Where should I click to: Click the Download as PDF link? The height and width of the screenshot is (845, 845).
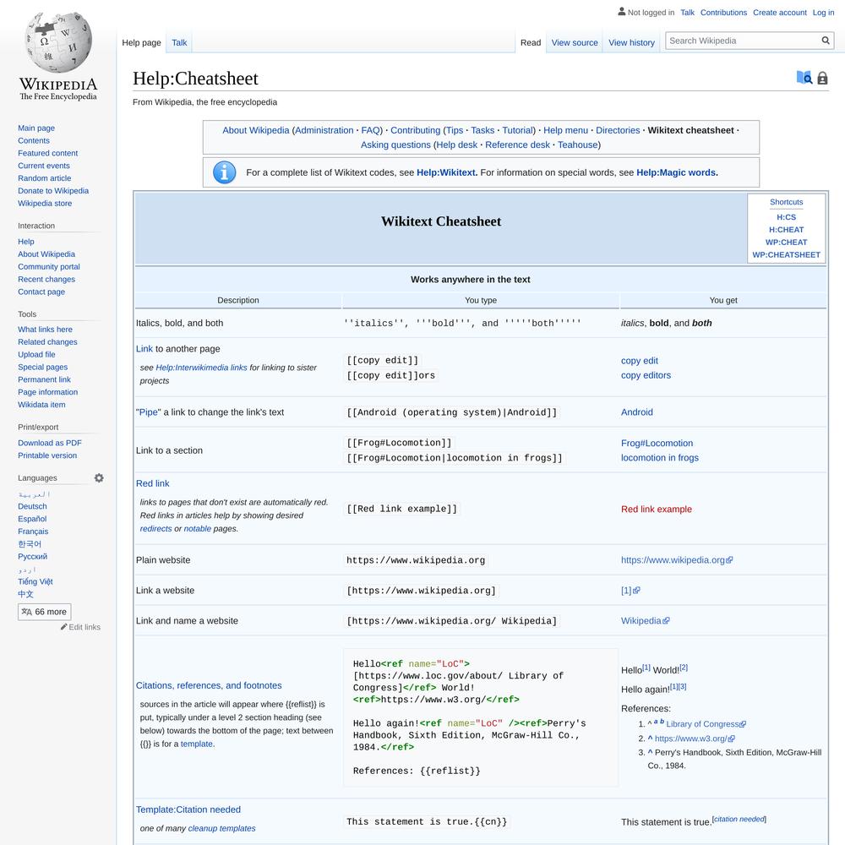[x=50, y=443]
